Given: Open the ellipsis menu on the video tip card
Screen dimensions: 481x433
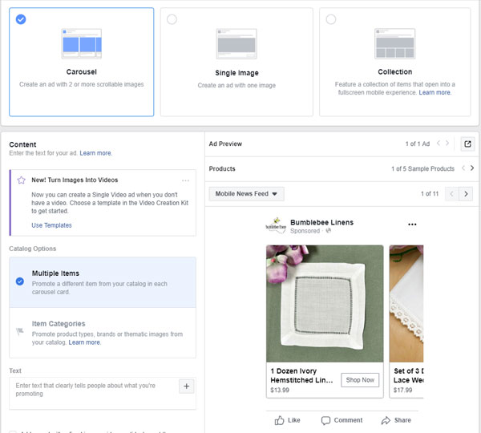Looking at the screenshot, I should pos(186,180).
